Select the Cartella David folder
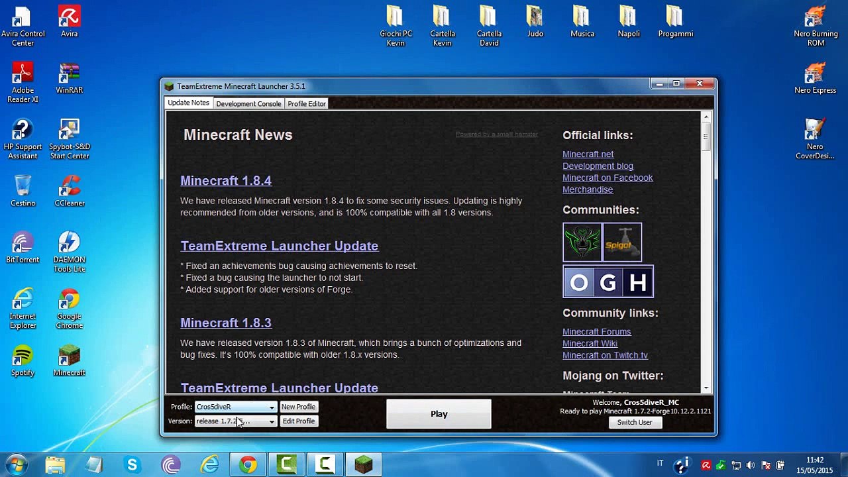This screenshot has height=477, width=848. tap(489, 26)
